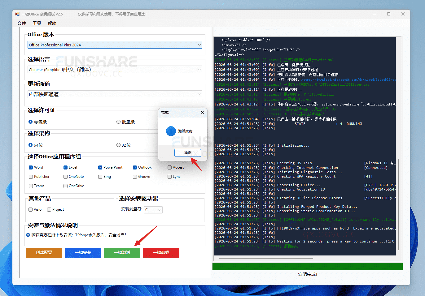Click the green installation progress bar

coord(307,266)
